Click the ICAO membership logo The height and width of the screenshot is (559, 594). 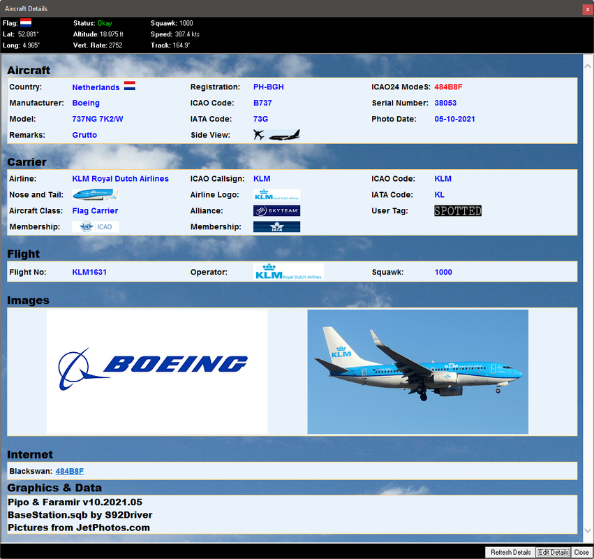[96, 227]
